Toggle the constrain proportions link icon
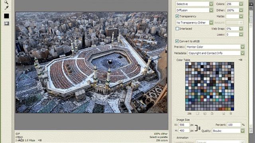 click(199, 128)
